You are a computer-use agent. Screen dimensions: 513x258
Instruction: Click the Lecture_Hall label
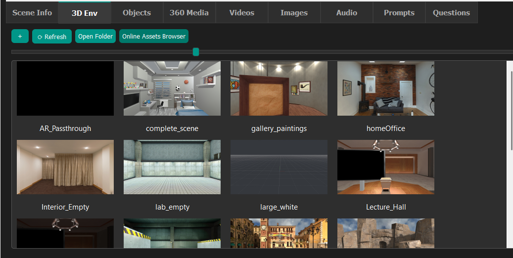(386, 207)
